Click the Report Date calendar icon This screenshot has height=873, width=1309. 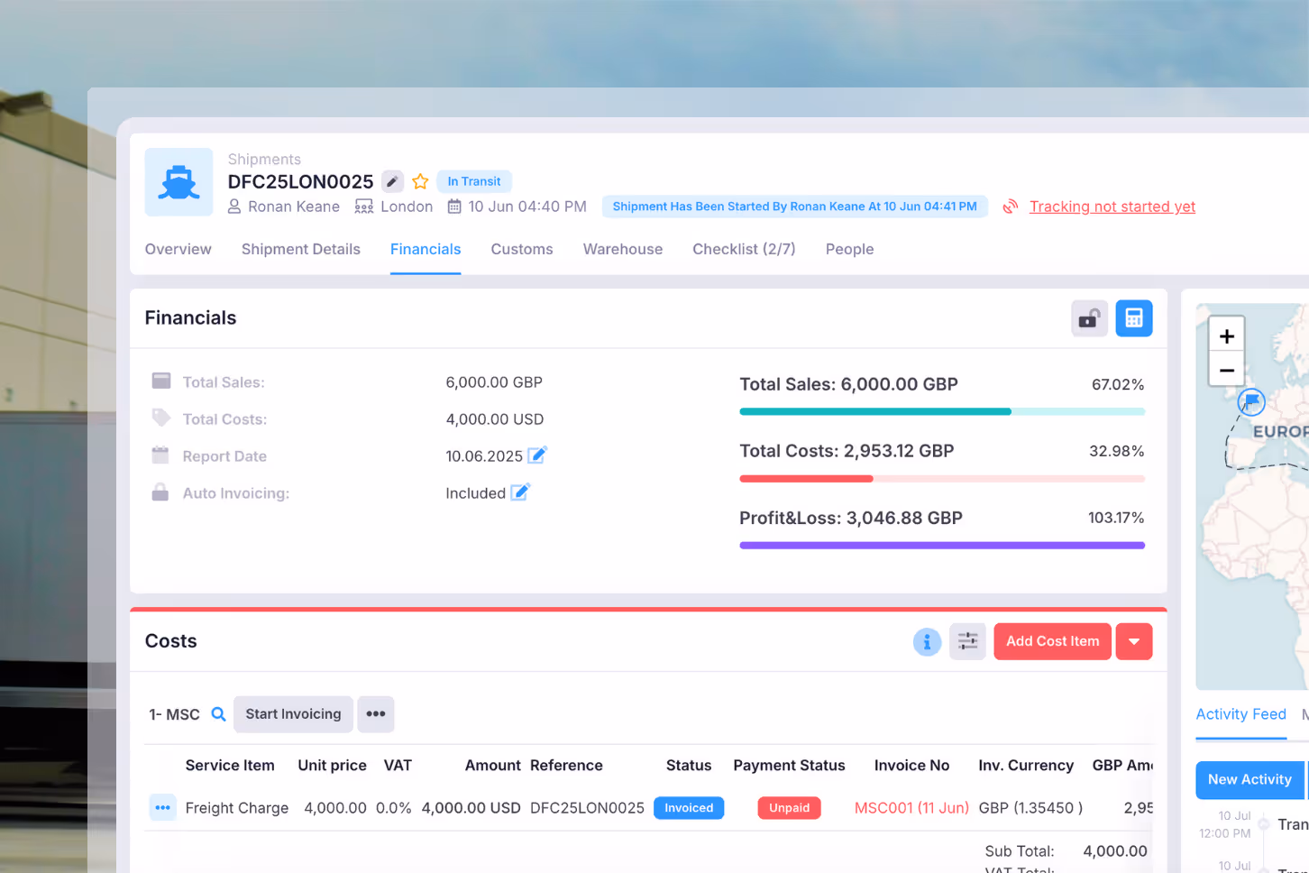[160, 455]
